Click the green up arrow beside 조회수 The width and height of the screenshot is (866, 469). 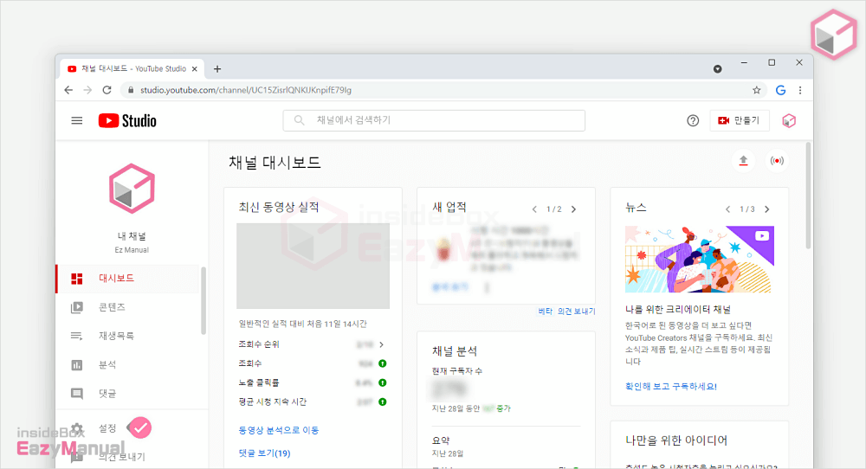pos(382,363)
